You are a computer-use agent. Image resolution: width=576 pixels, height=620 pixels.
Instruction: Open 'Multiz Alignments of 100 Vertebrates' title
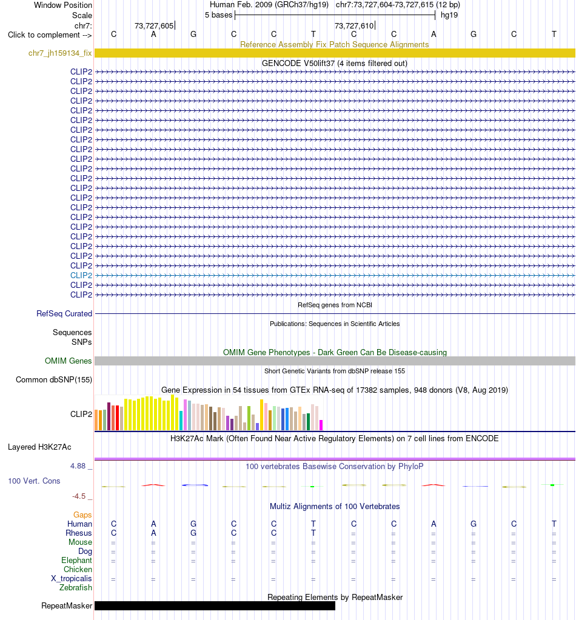point(335,506)
